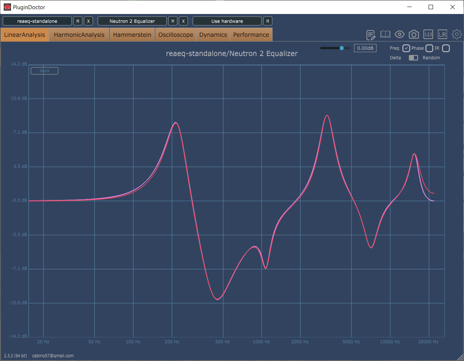Take a snapshot with camera icon
The image size is (464, 361).
coord(414,35)
